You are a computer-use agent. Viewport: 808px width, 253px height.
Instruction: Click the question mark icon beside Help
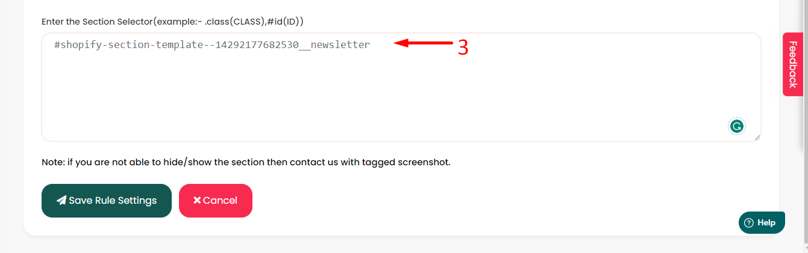tap(749, 222)
